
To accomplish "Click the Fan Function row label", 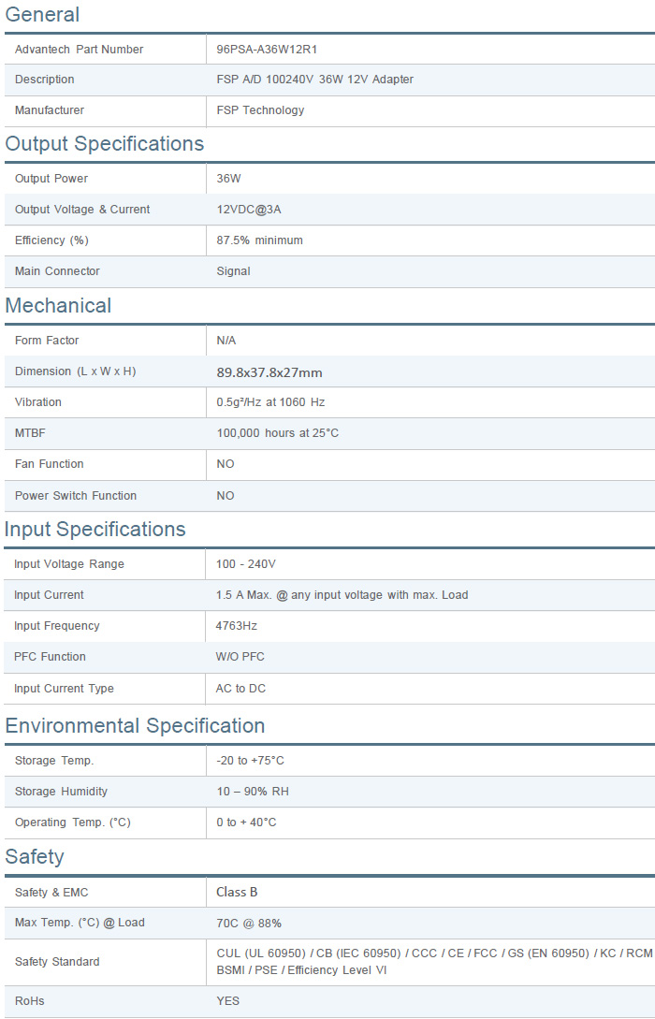I will [x=50, y=464].
